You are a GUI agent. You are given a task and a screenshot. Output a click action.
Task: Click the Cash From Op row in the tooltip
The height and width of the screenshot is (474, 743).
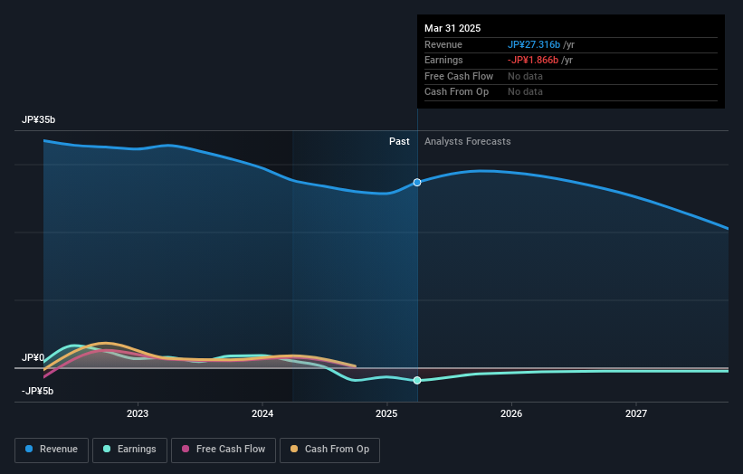570,92
